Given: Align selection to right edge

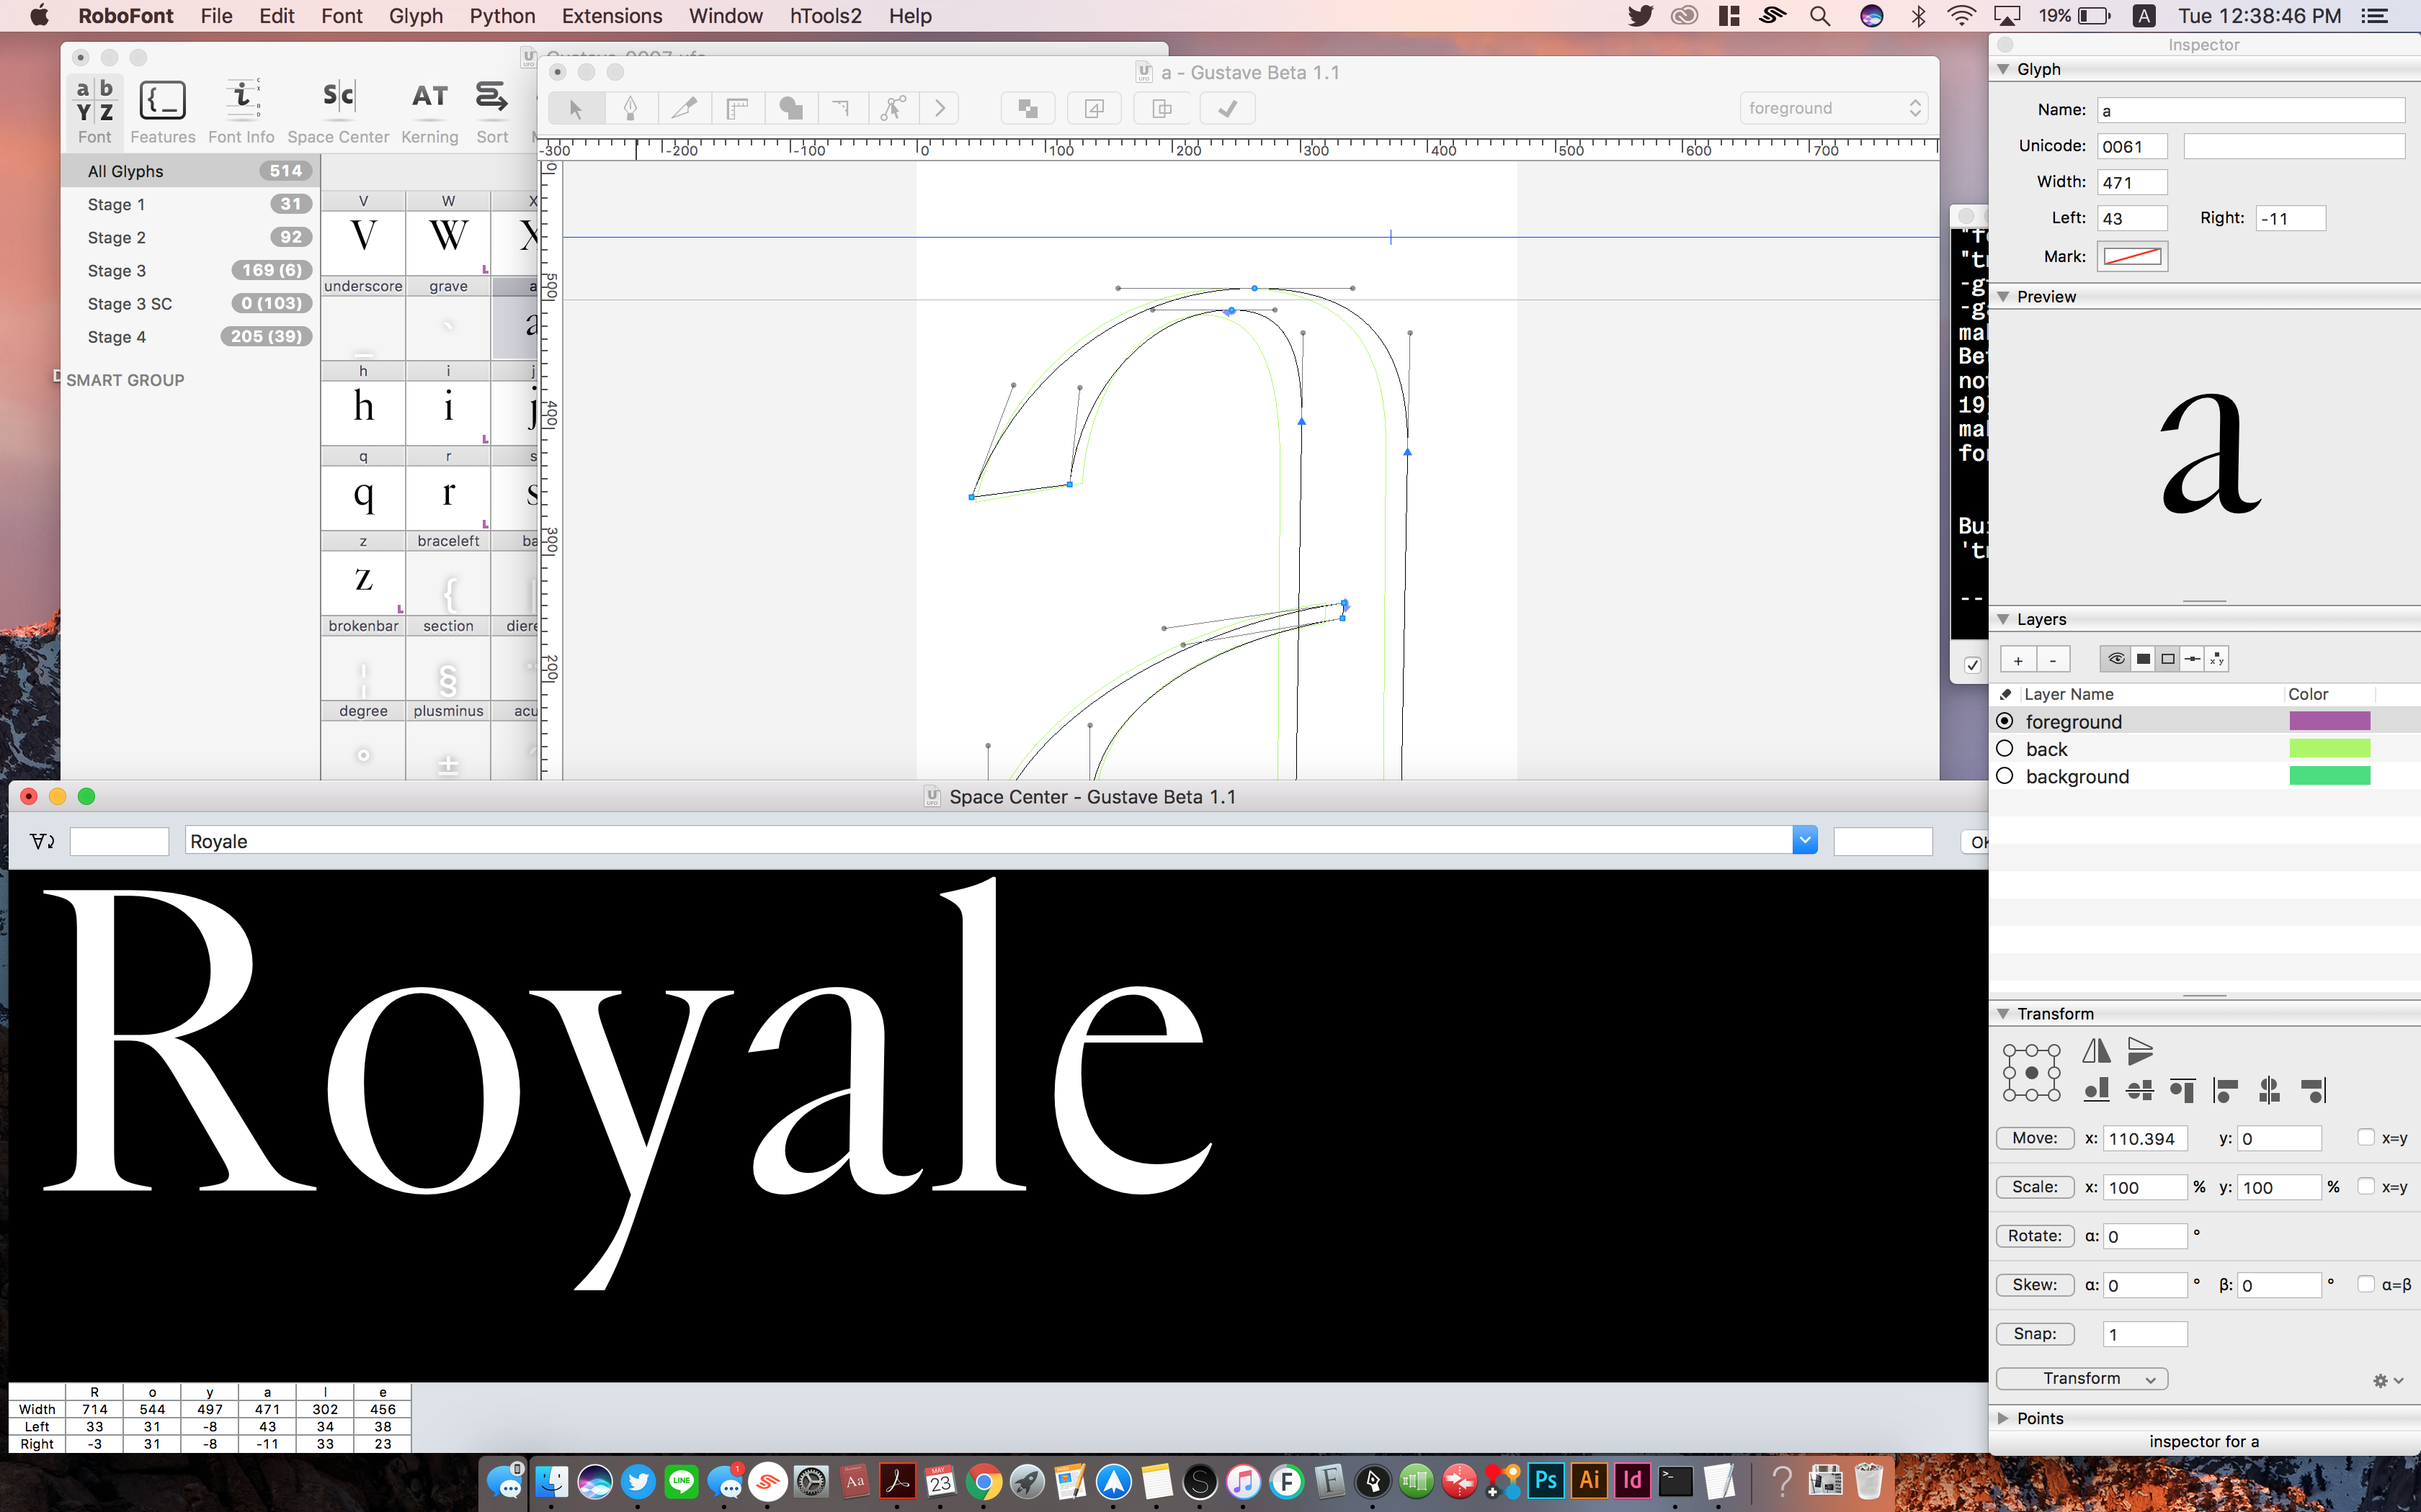Looking at the screenshot, I should (2313, 1090).
